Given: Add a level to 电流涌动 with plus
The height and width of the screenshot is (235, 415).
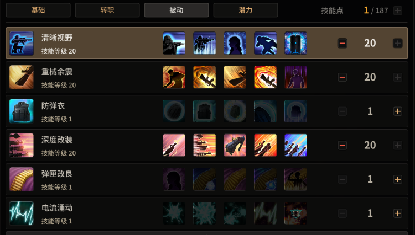Looking at the screenshot, I should click(397, 213).
